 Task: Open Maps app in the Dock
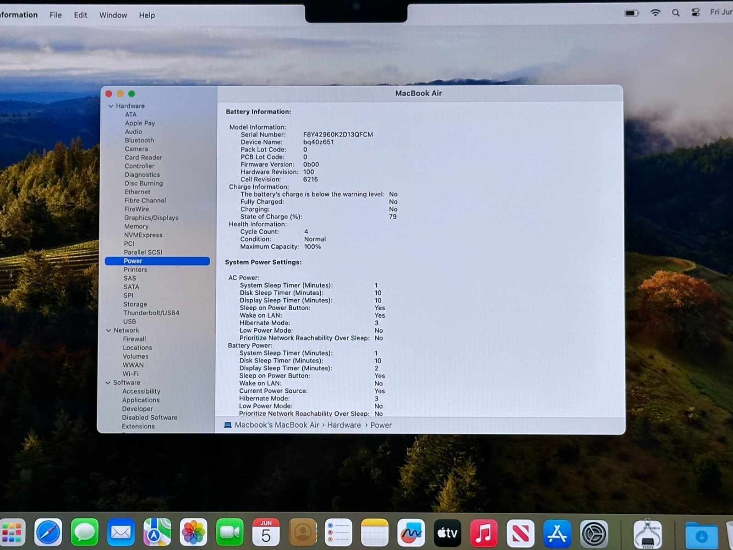tap(157, 533)
